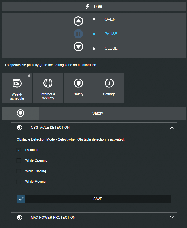Enable the While Closing checkbox
Viewport: 187px width, 228px height.
(x=19, y=171)
